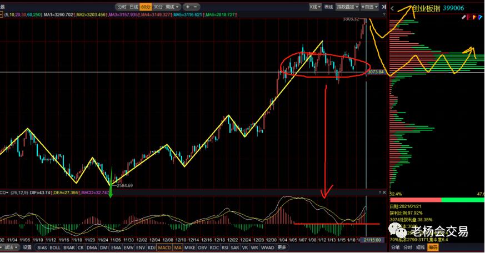485x253 pixels.
Task: Switch to the 分时 timeframe tab
Action: (122, 7)
